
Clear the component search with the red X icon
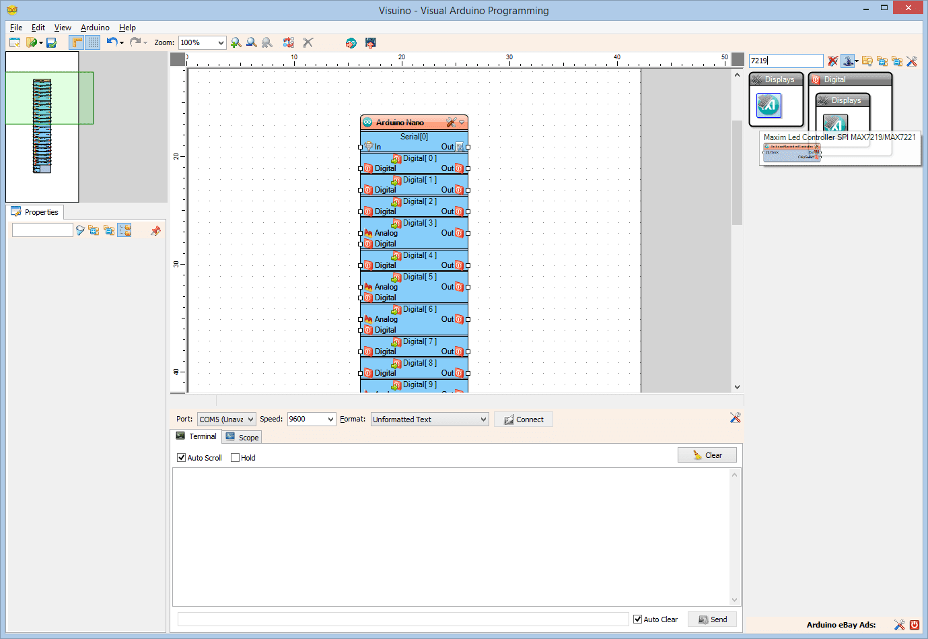coord(834,61)
